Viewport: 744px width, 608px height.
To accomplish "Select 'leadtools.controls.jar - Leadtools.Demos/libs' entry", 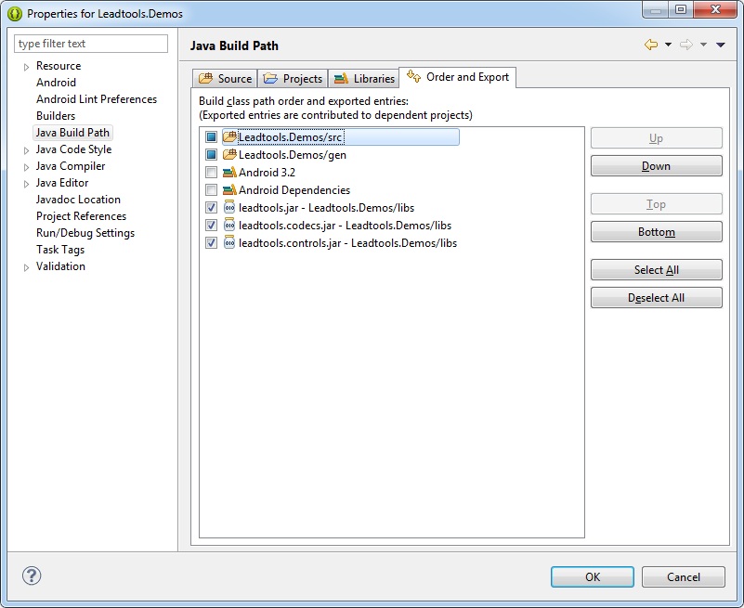I will (347, 242).
